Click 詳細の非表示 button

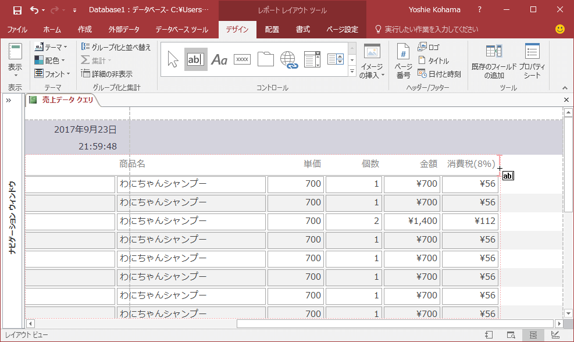point(106,74)
